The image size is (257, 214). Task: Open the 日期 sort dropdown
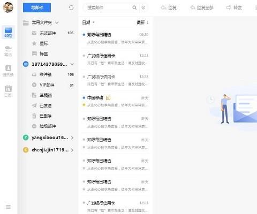pos(88,22)
